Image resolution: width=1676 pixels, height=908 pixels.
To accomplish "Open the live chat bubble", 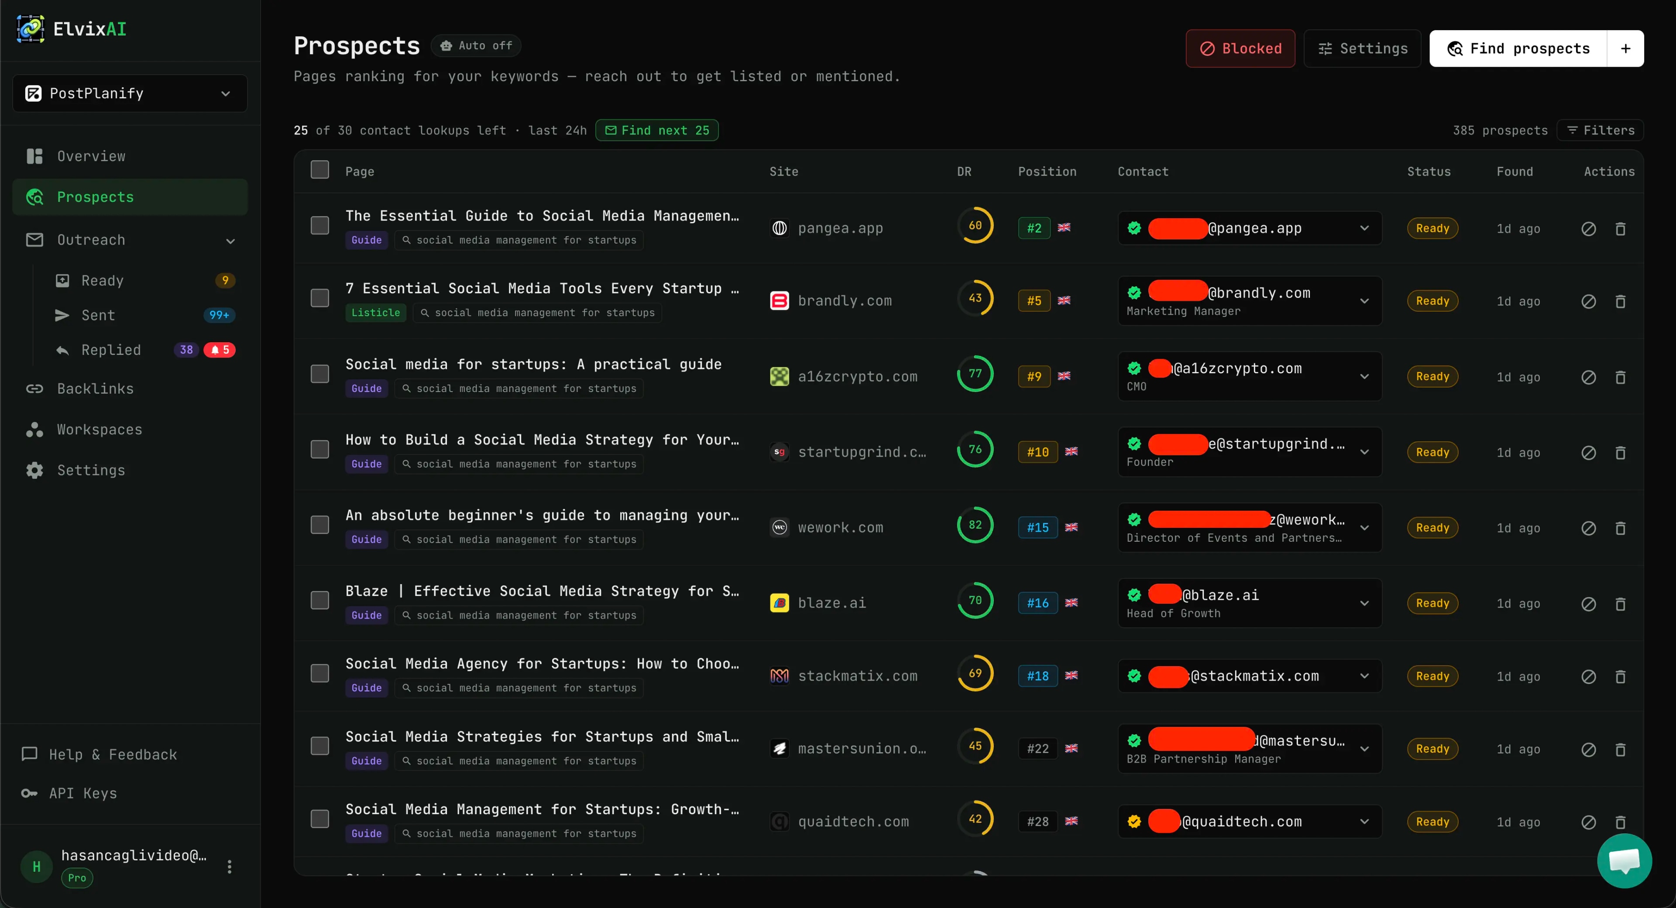I will pos(1624,860).
